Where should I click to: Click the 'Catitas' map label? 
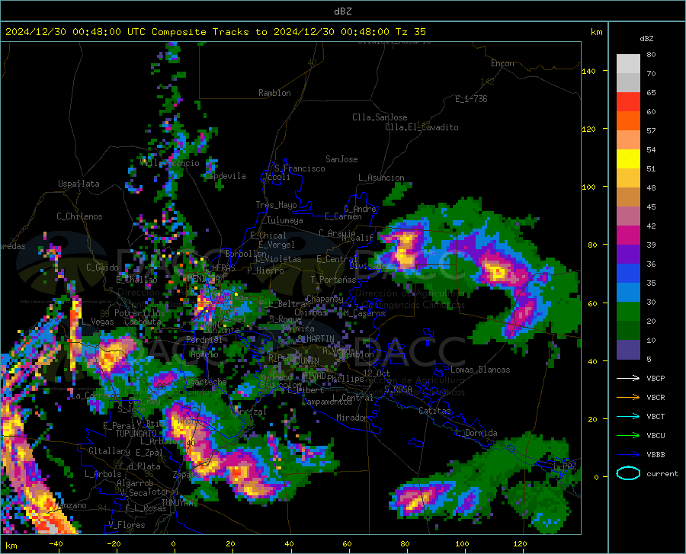pos(434,411)
